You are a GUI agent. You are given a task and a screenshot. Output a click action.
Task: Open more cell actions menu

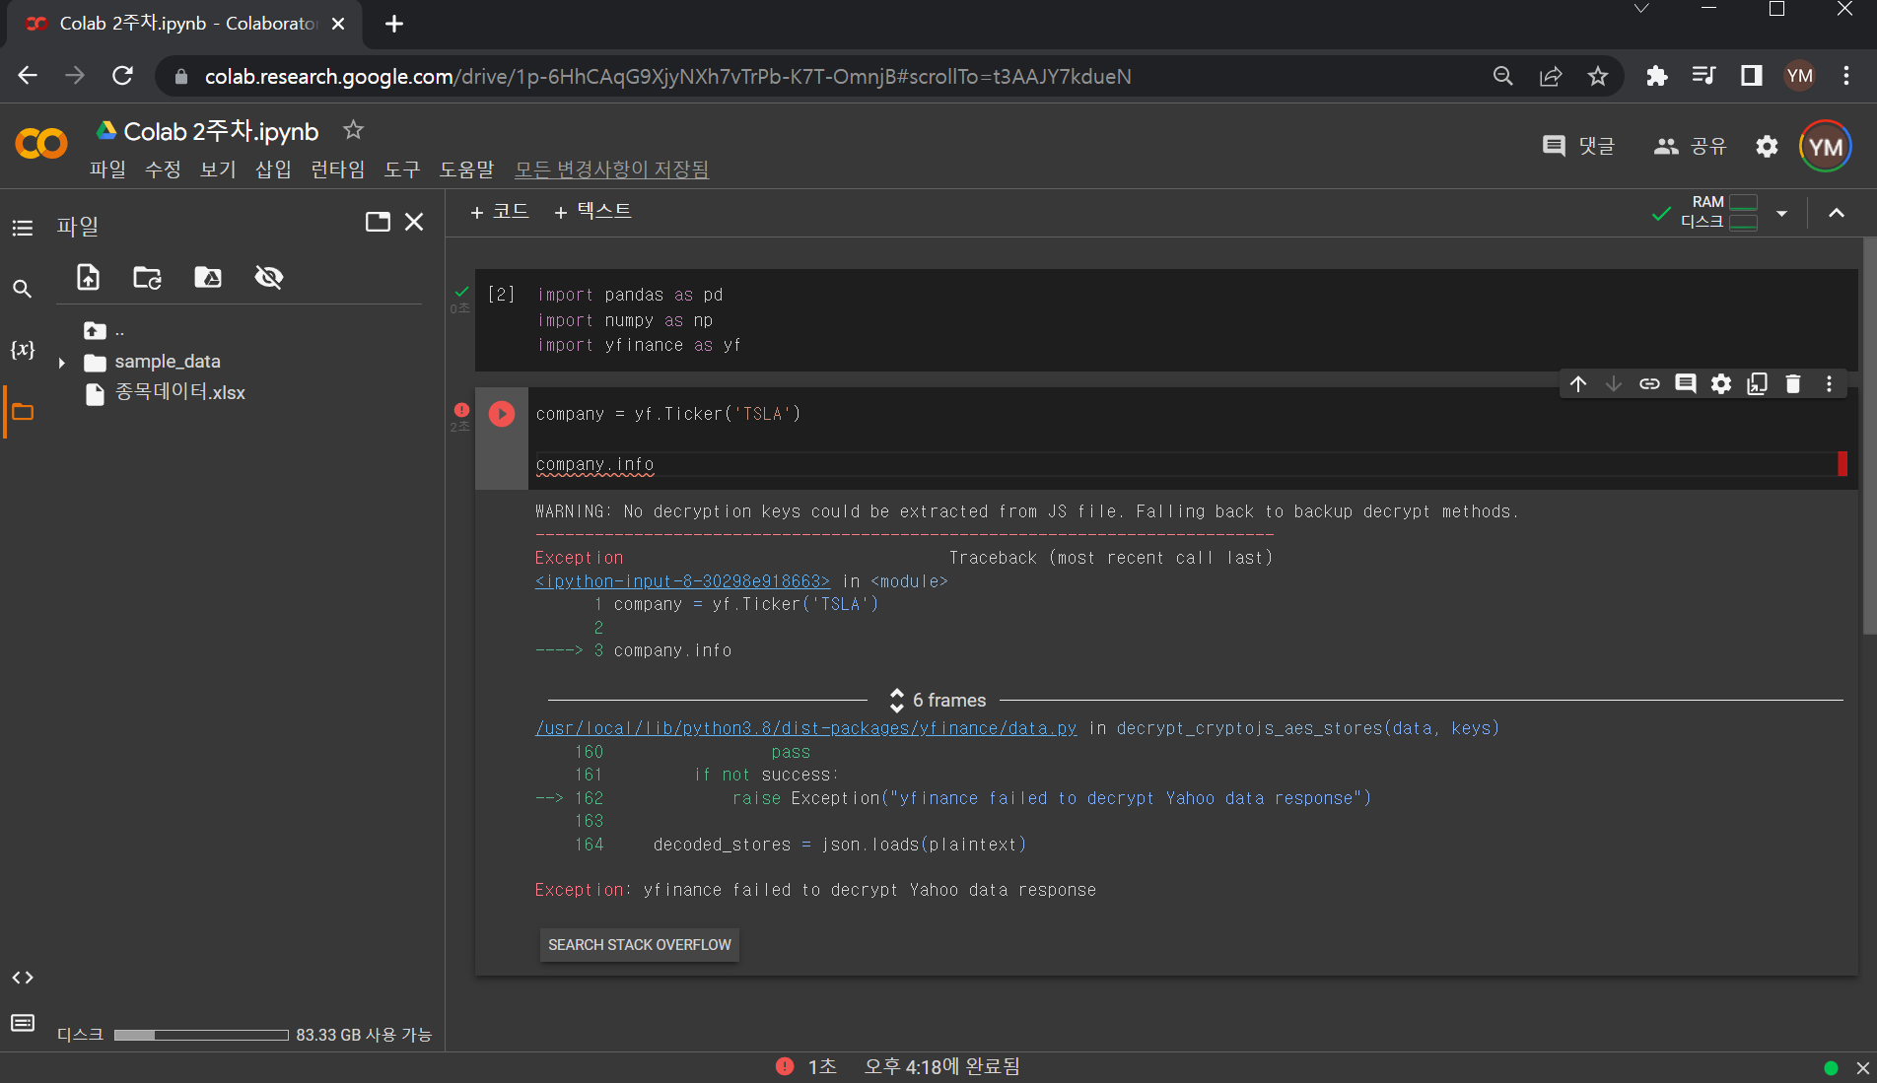pyautogui.click(x=1829, y=384)
